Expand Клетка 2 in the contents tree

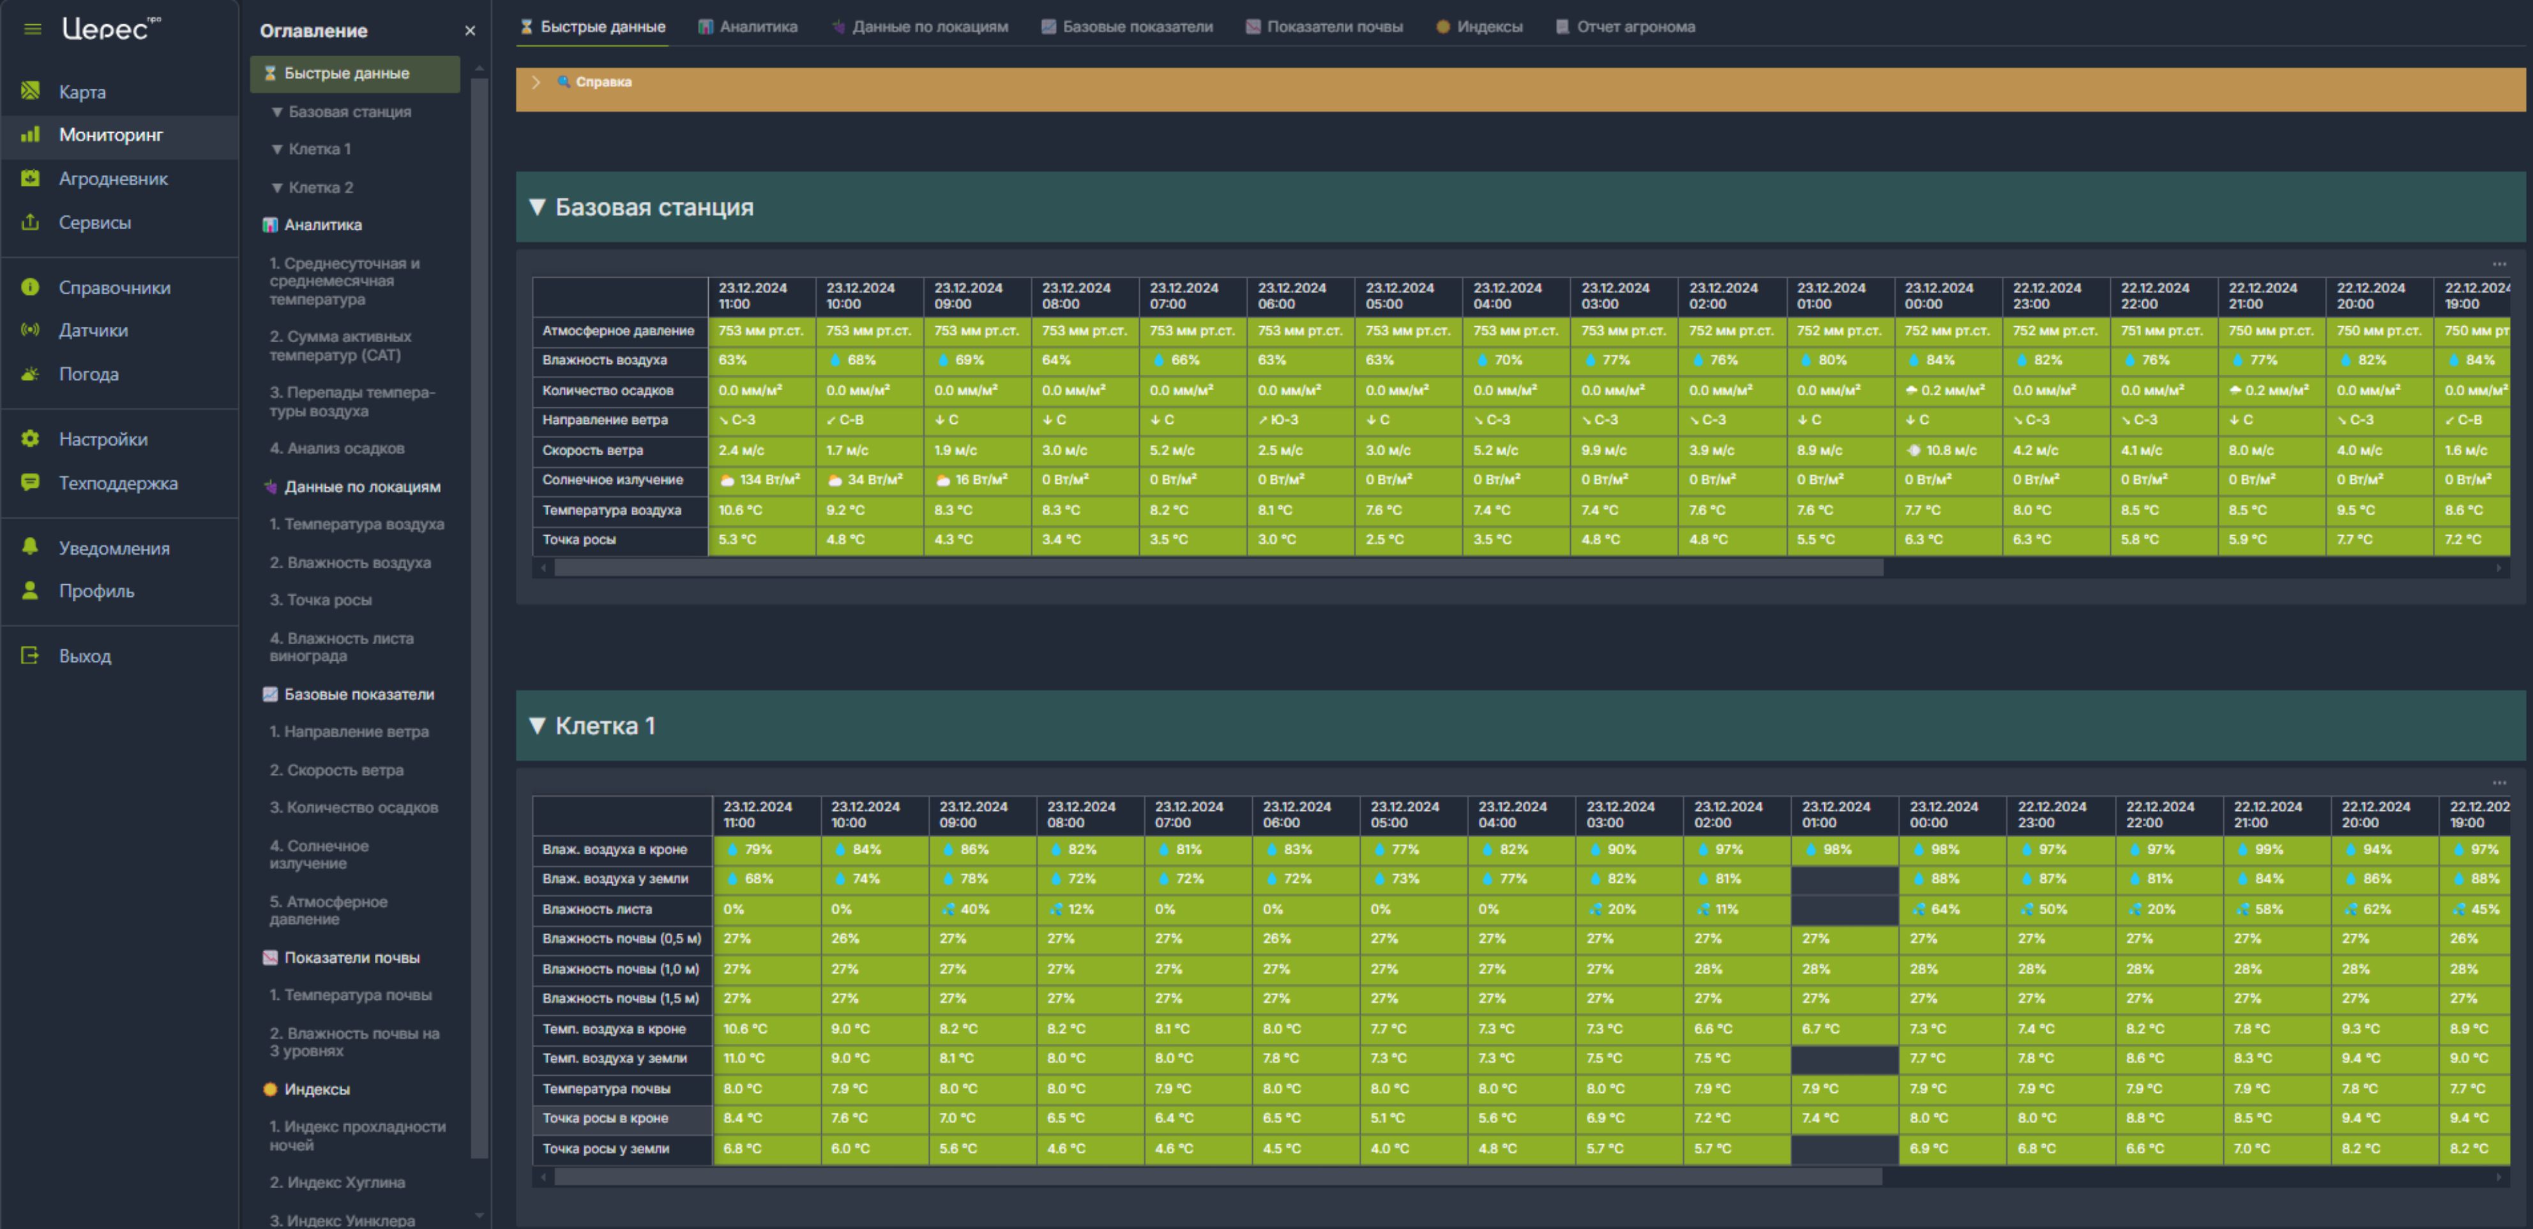tap(277, 188)
